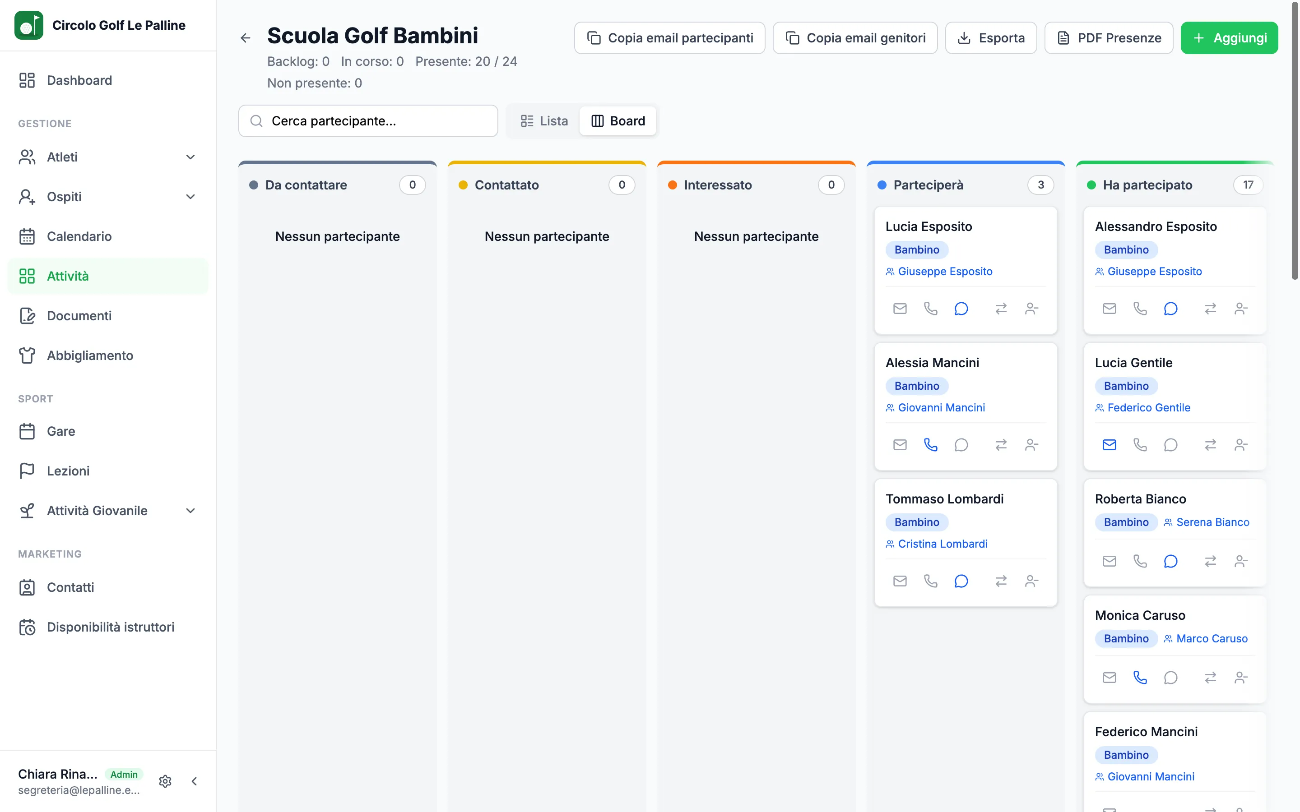Collapse the sidebar with the bottom chevron
This screenshot has width=1300, height=812.
195,781
